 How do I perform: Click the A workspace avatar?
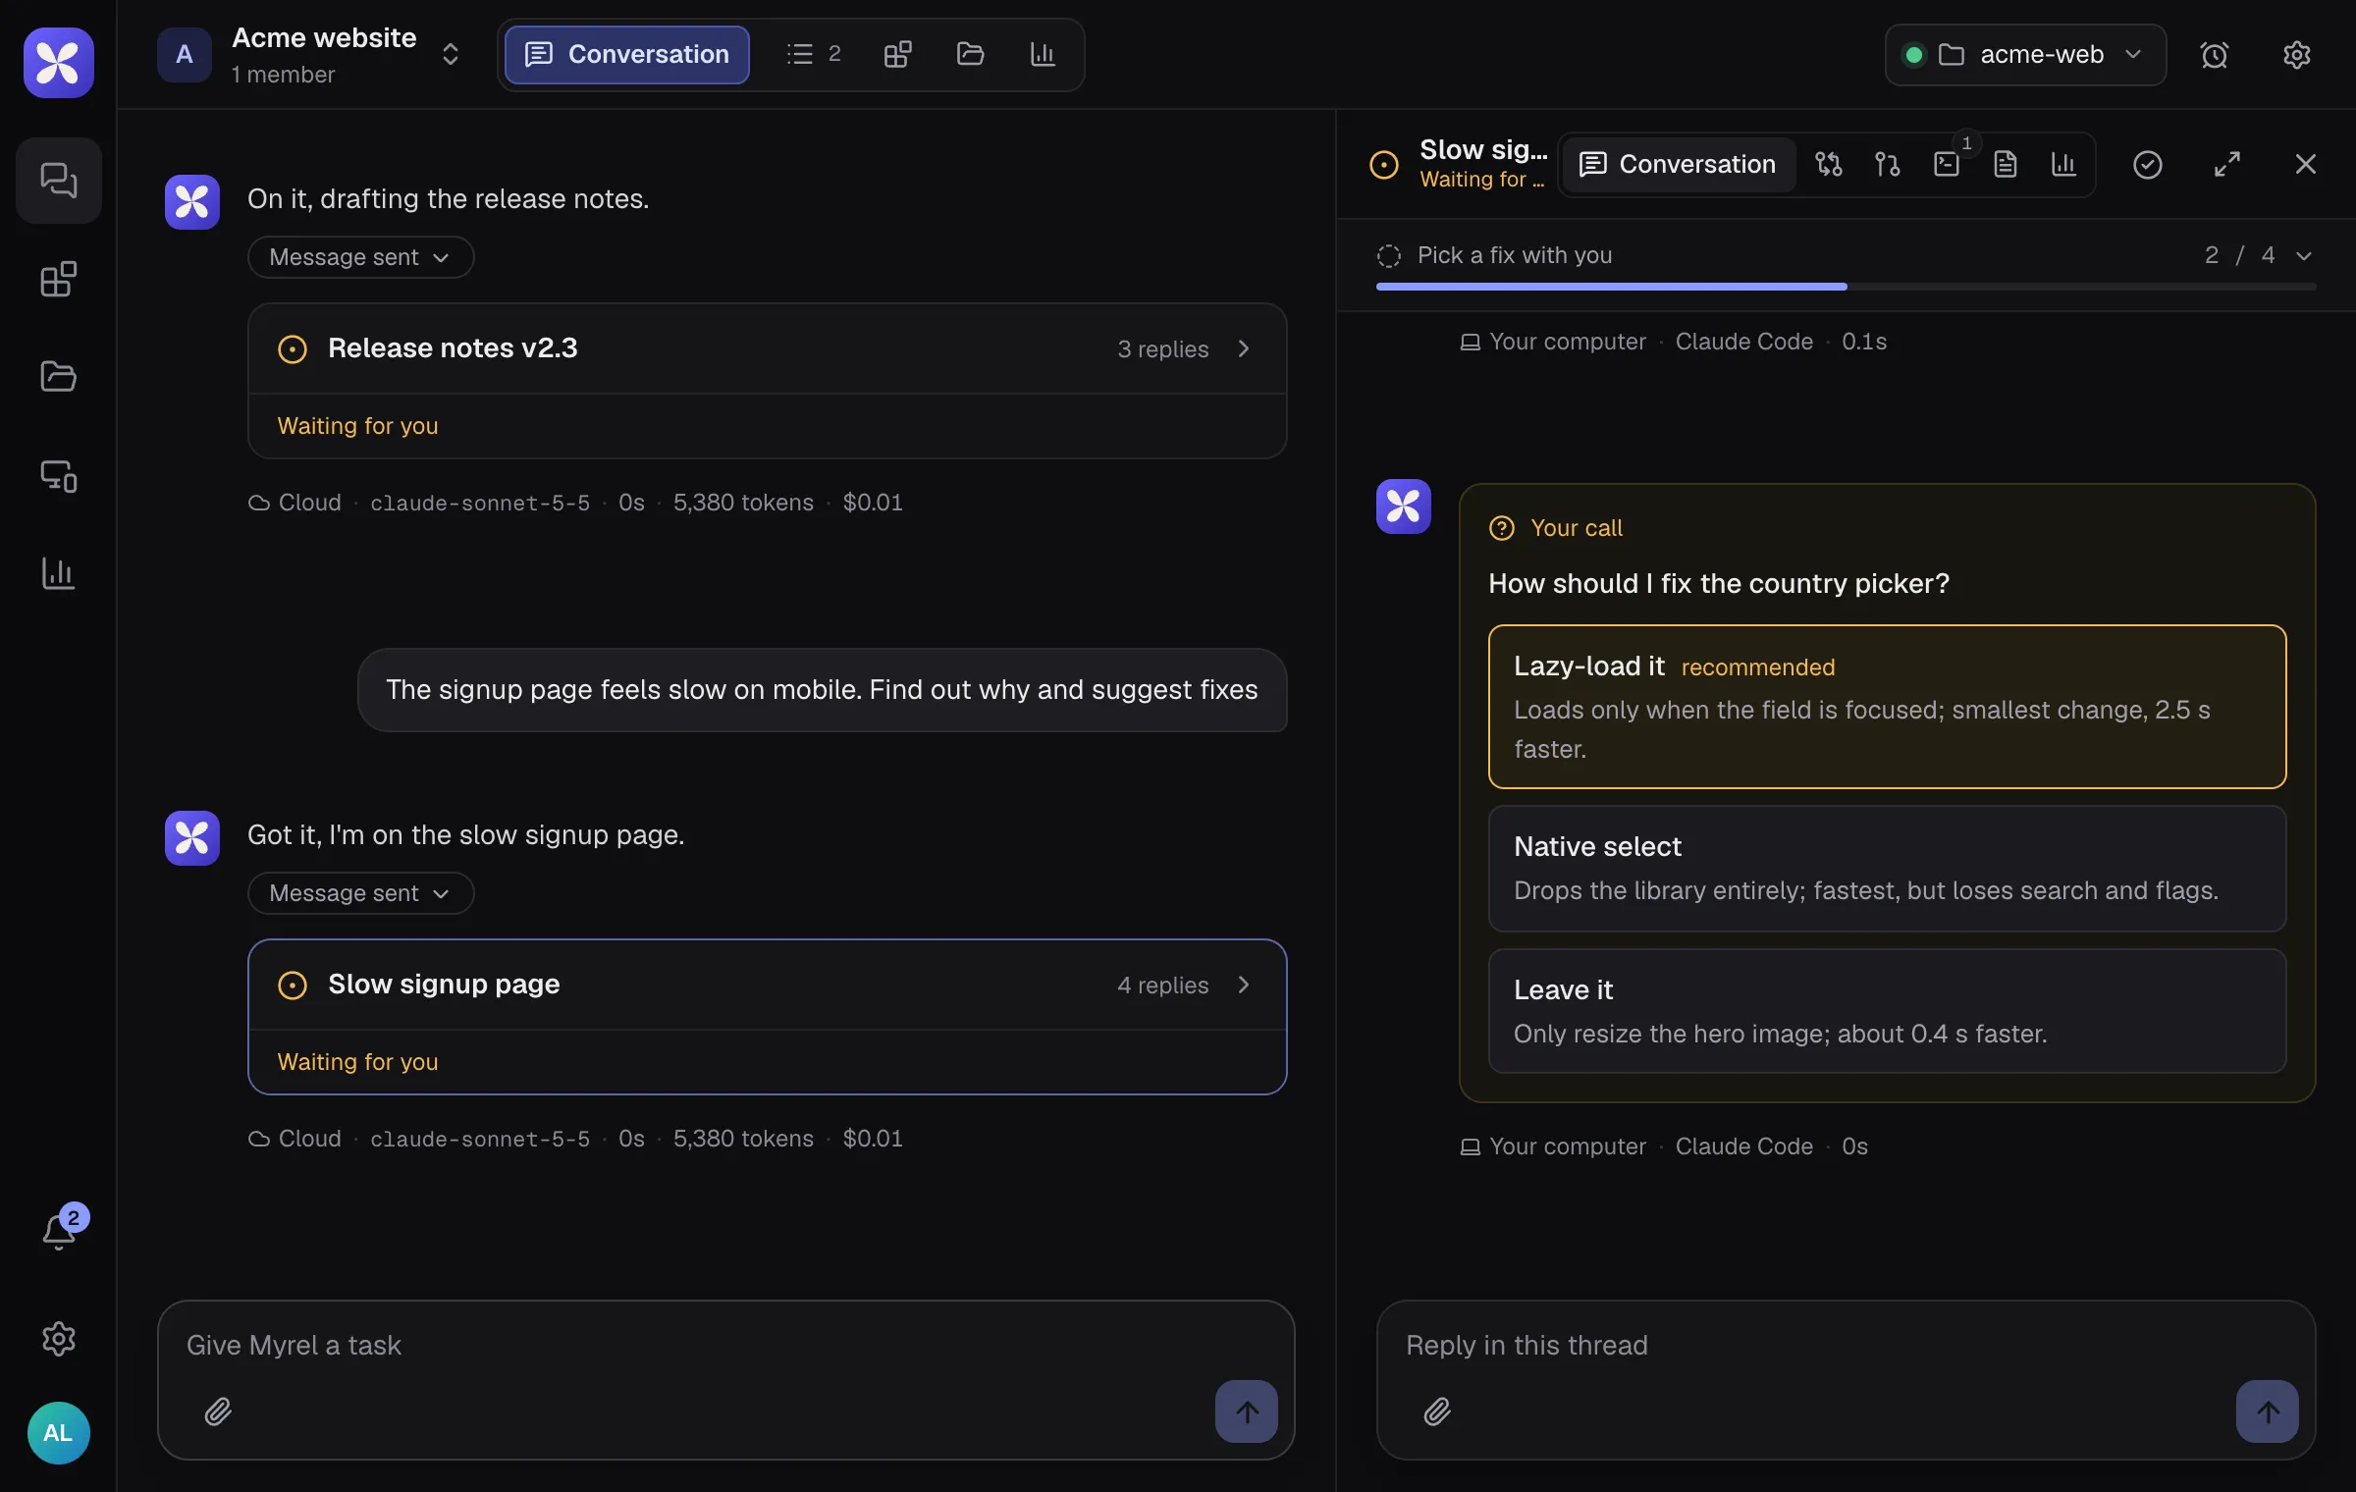click(x=185, y=54)
